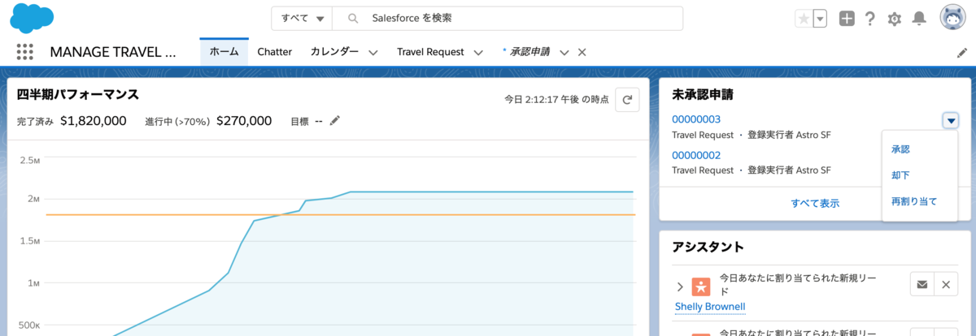Click the MANAGE TRAVEL app name

tap(113, 52)
